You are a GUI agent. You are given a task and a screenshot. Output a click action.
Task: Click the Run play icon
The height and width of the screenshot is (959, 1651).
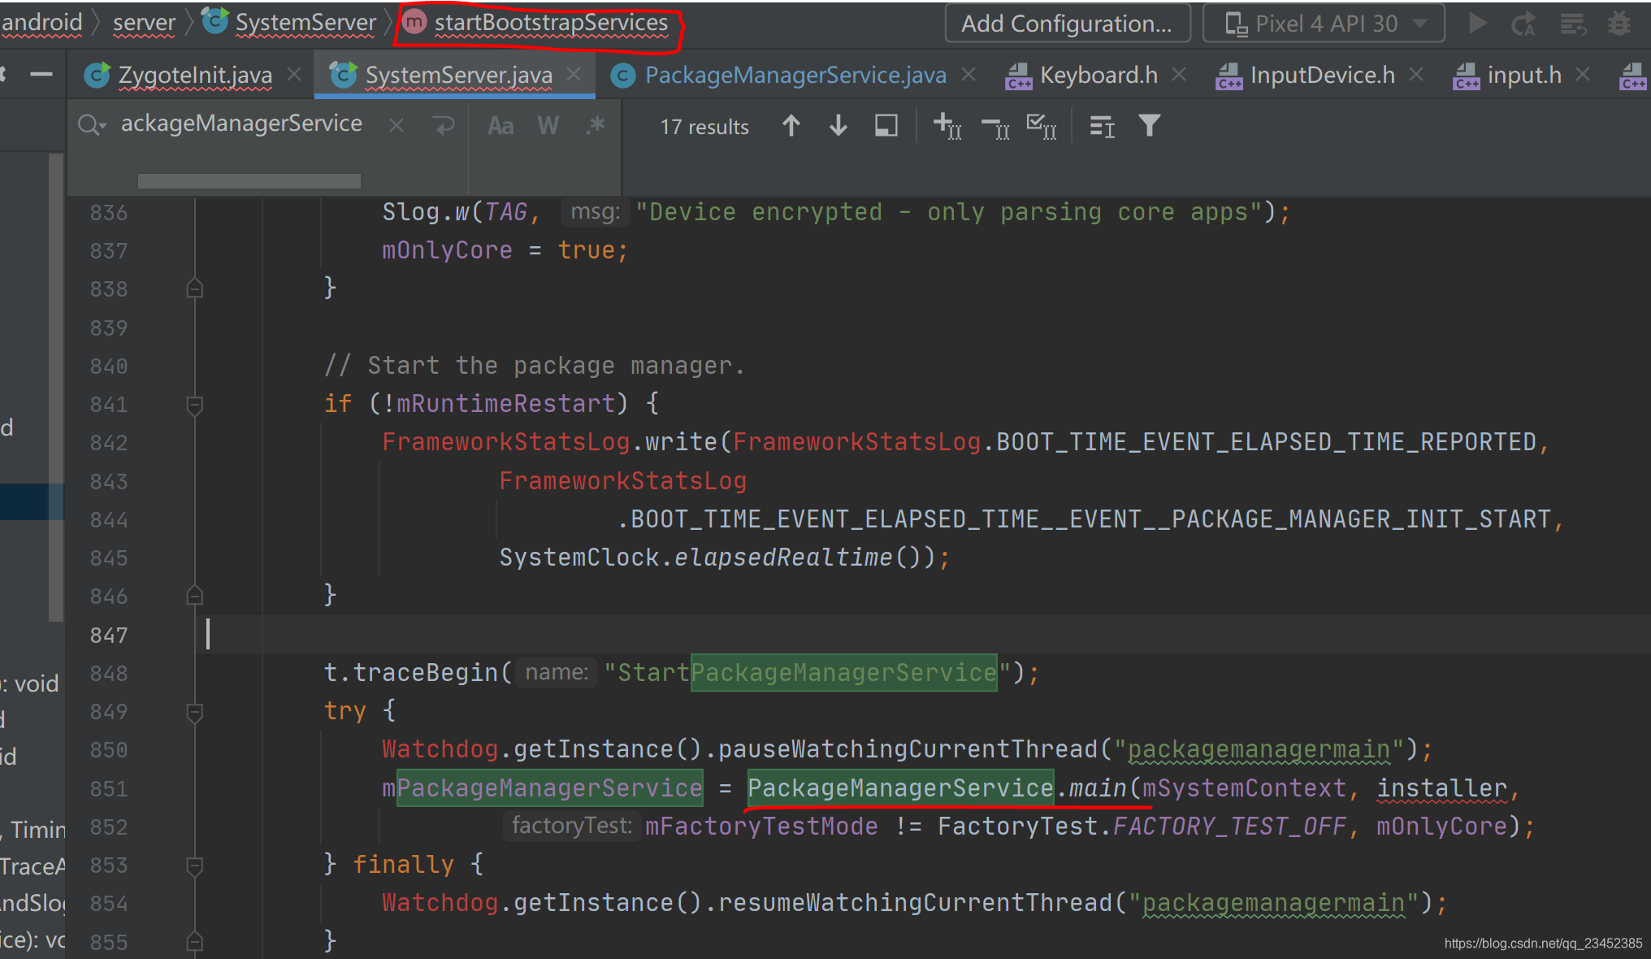(x=1478, y=24)
